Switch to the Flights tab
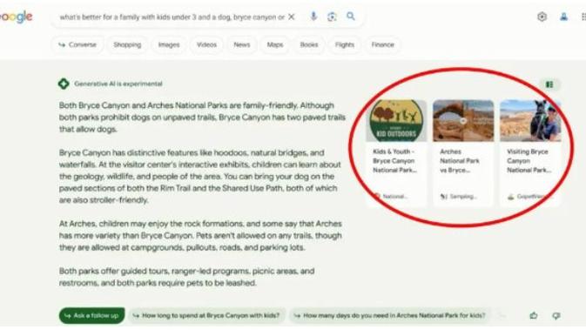Viewport: 586px width, 330px height. click(x=345, y=45)
